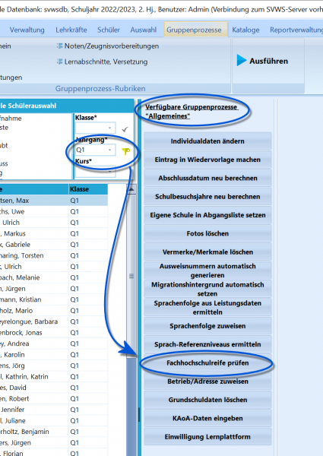Click Fotos löschen button
The height and width of the screenshot is (456, 323).
click(x=207, y=233)
